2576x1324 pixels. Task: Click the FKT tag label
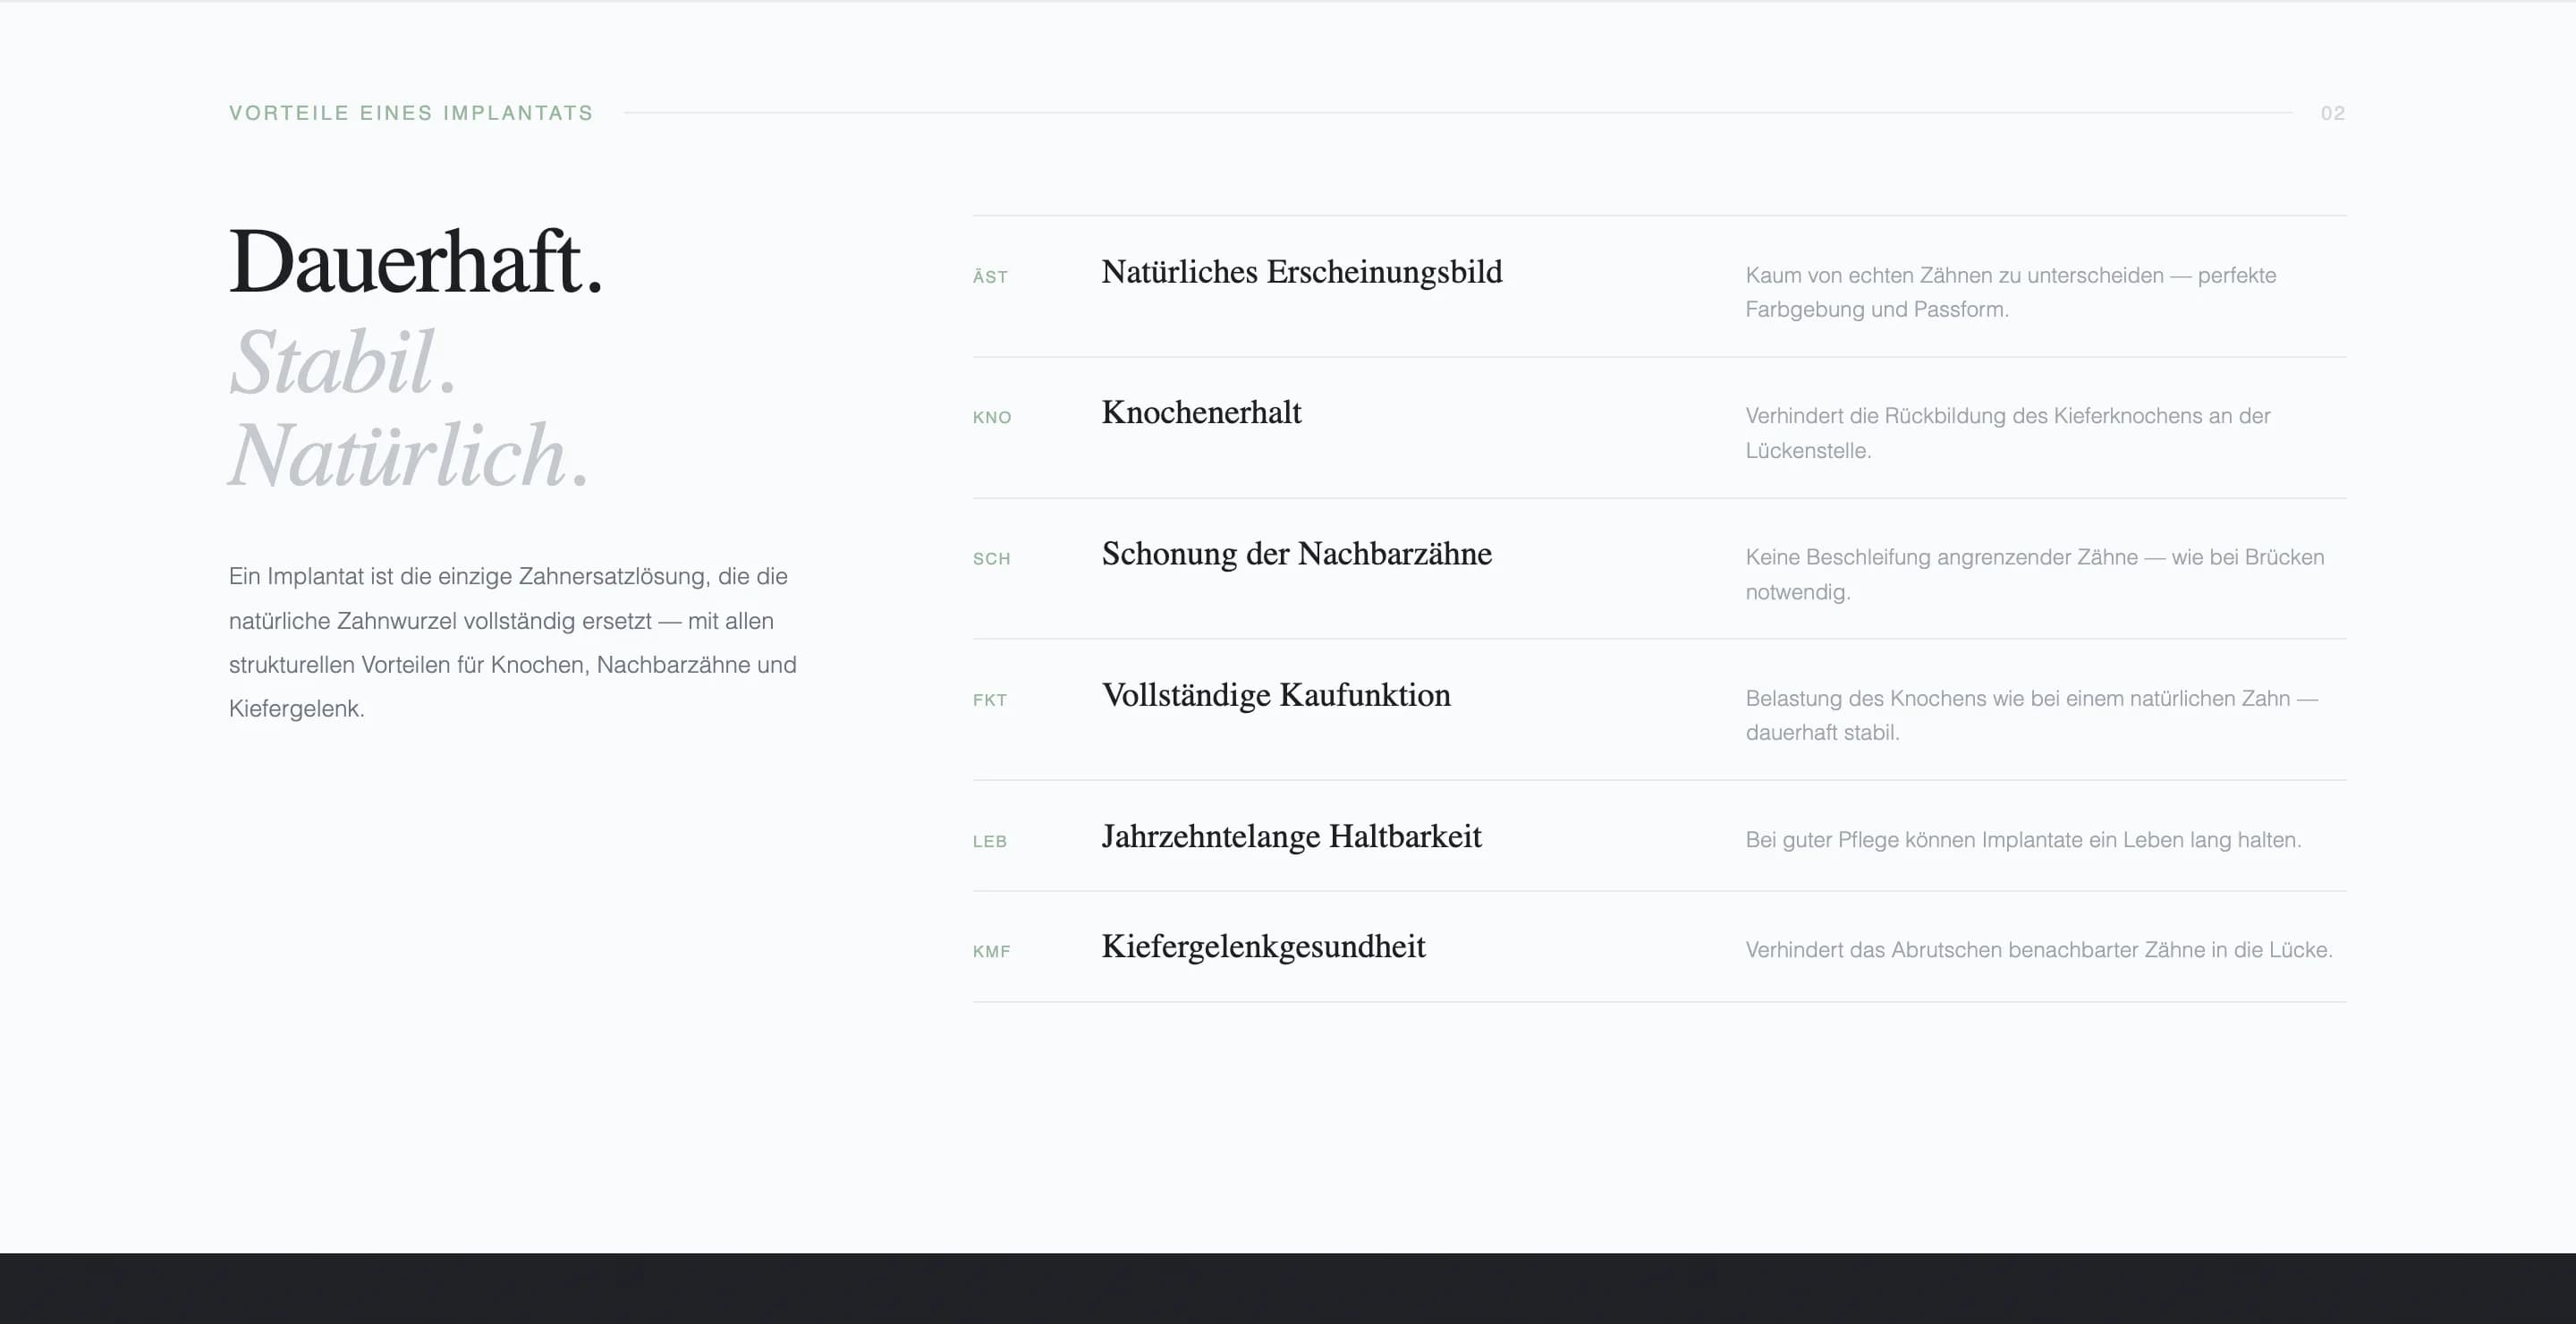989,700
